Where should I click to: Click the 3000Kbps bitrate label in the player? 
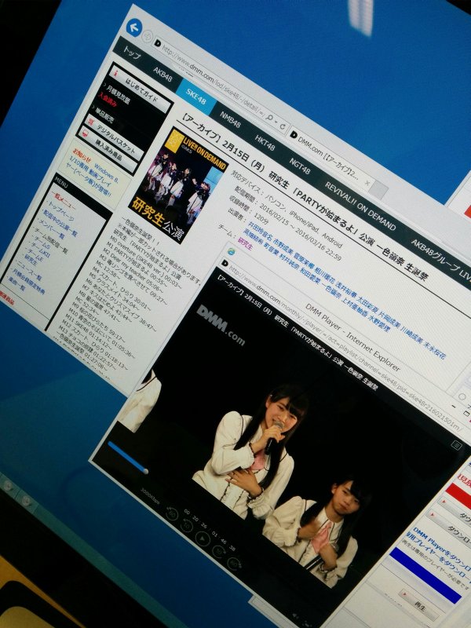pyautogui.click(x=150, y=496)
